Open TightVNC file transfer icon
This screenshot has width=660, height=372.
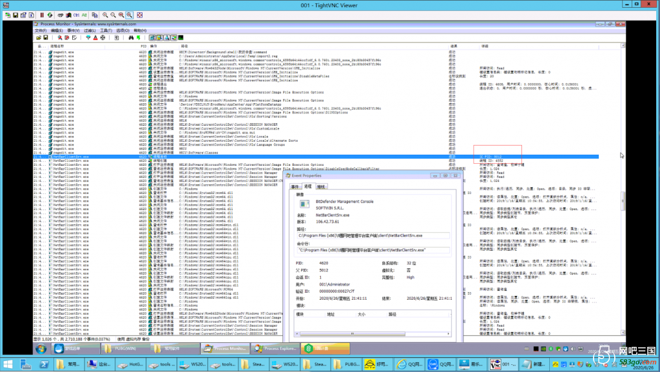(x=95, y=15)
